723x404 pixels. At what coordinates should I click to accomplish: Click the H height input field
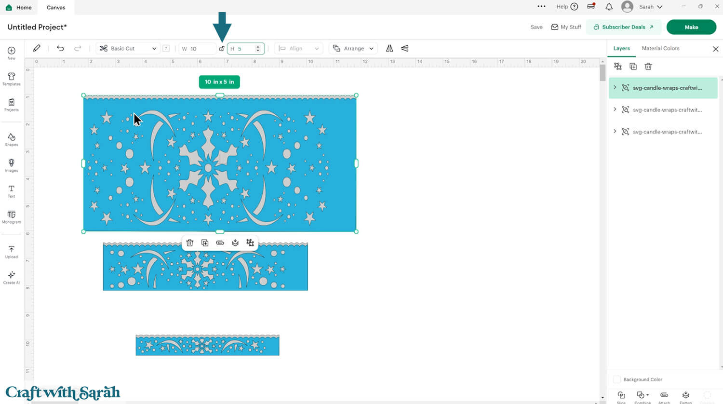pos(246,49)
